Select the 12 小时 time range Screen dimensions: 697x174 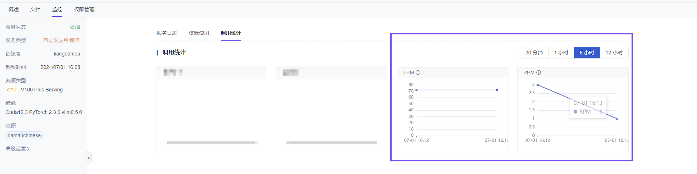click(x=614, y=53)
